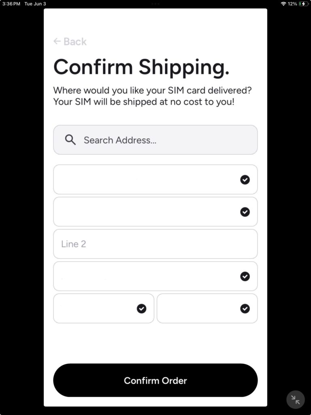Tap the three-dot multitasking control at top
311x415 pixels.
pos(155,3)
